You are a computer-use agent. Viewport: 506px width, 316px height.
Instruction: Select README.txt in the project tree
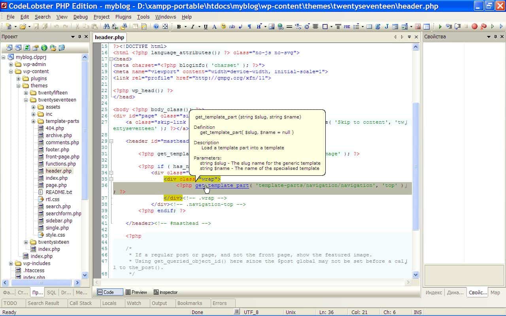(x=59, y=192)
